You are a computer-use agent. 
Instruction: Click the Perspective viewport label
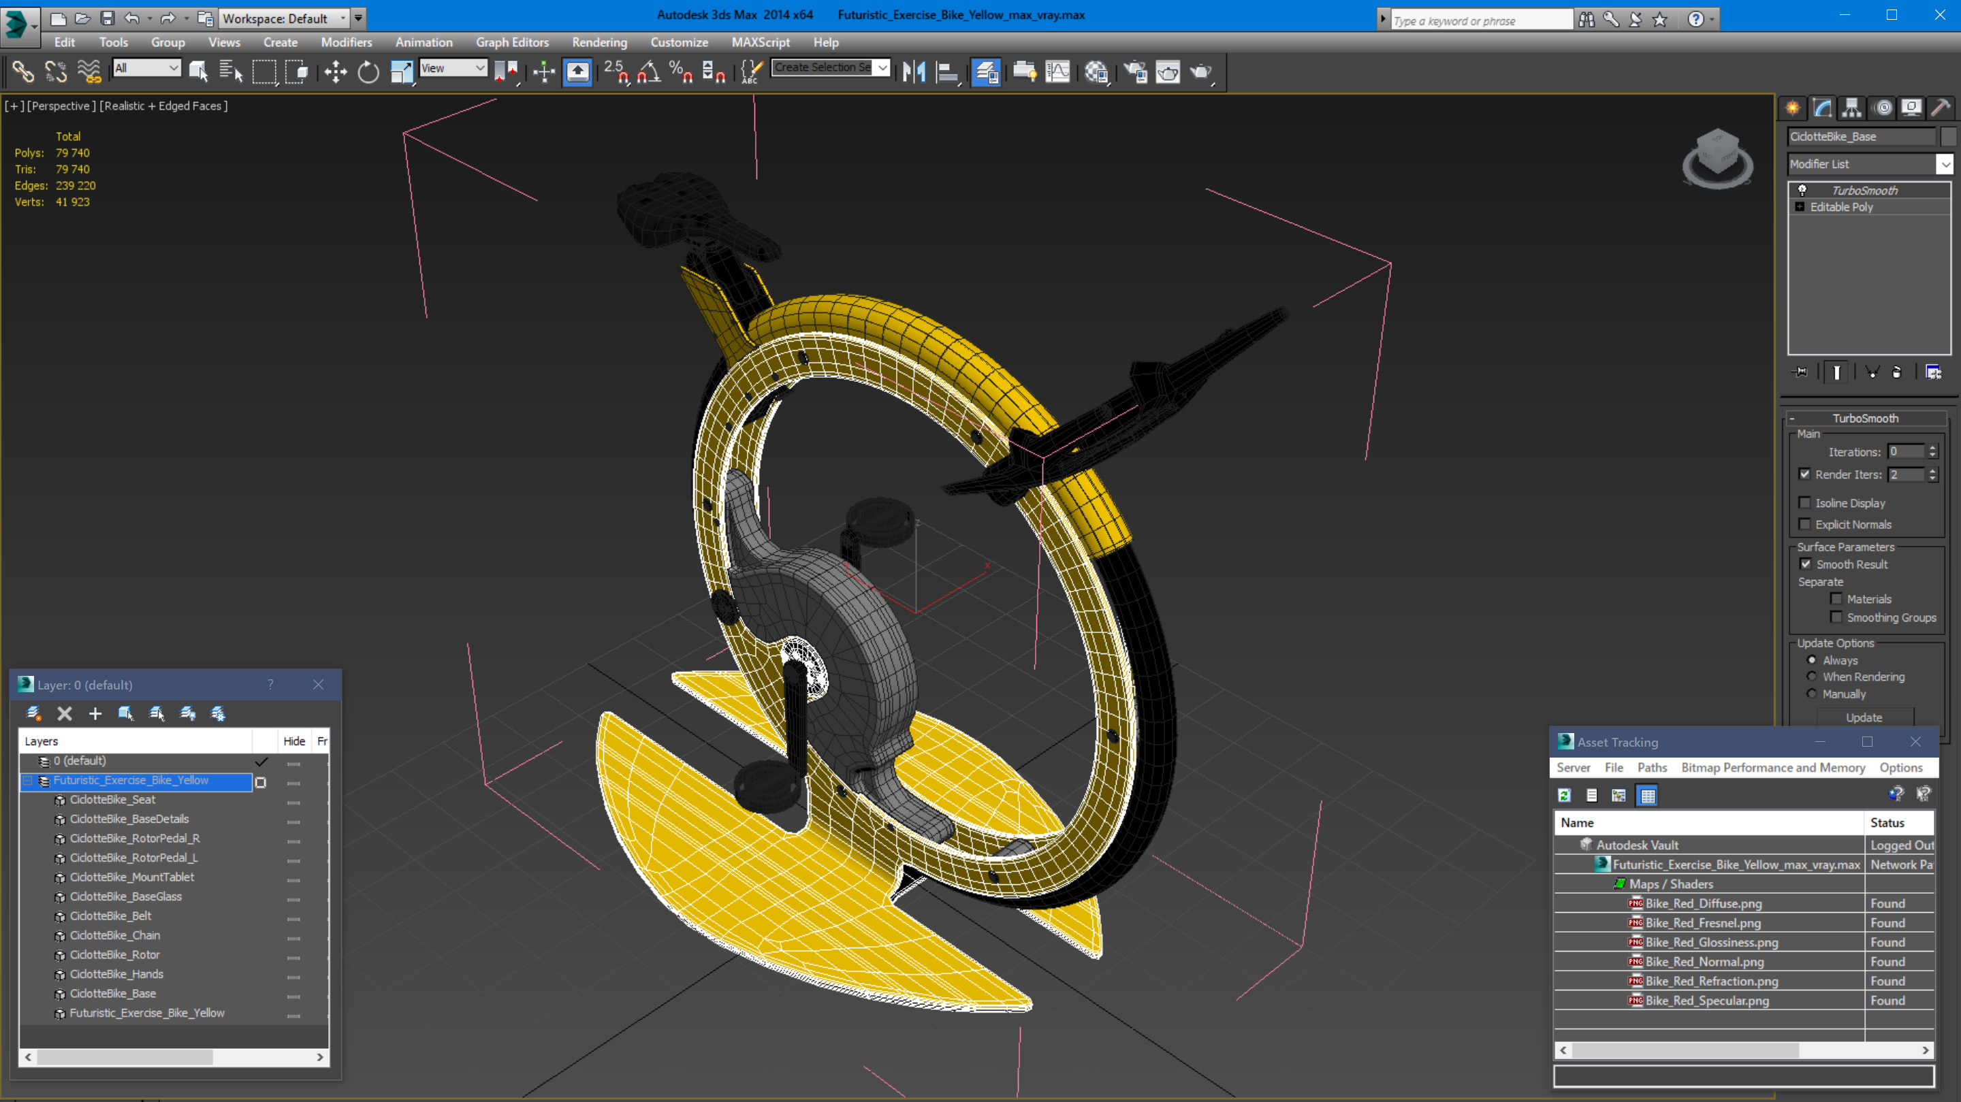click(x=62, y=106)
